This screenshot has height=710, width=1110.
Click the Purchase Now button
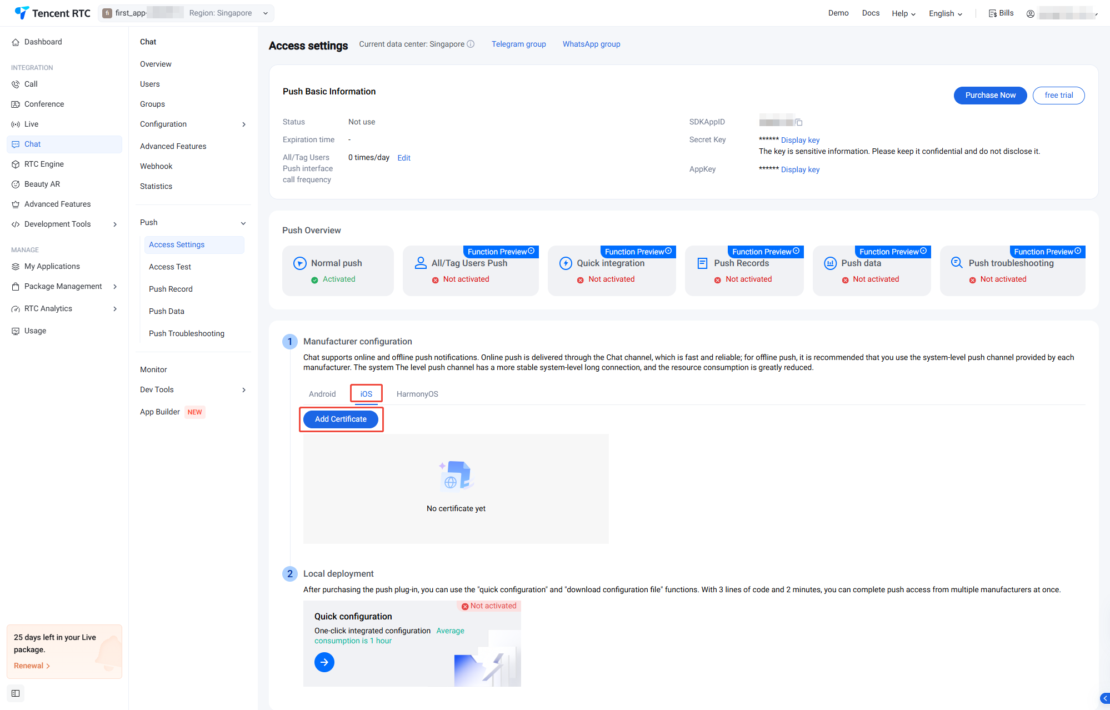coord(990,95)
